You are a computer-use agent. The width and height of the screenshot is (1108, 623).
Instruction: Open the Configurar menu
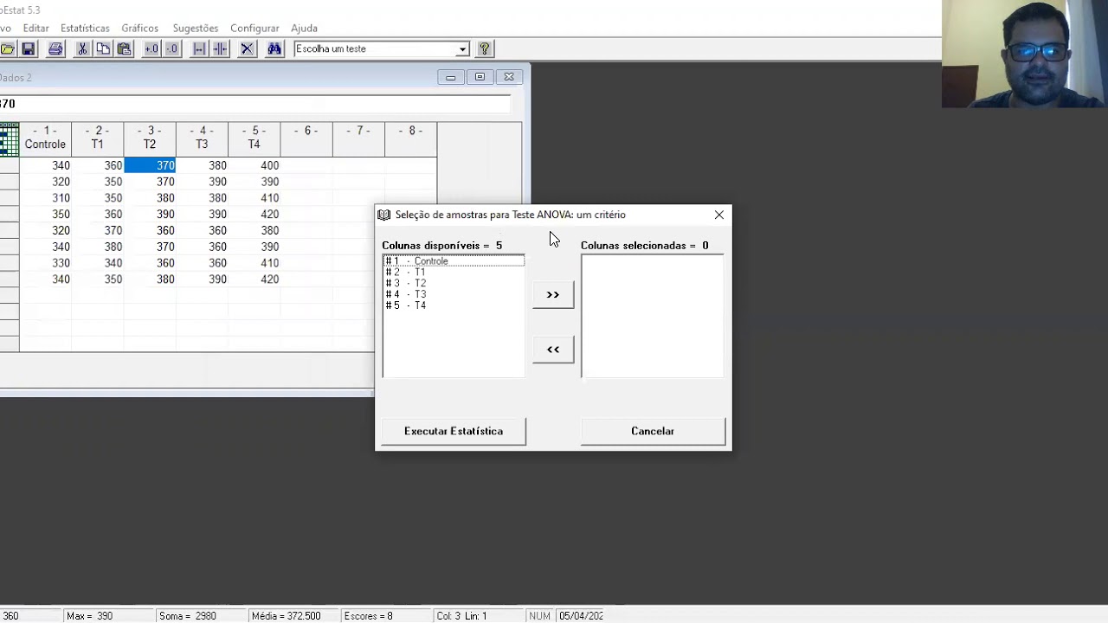click(254, 28)
